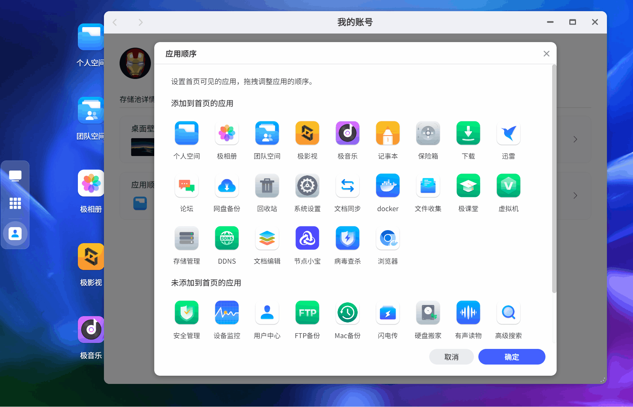Click the 存储管理 storage management icon
Image resolution: width=633 pixels, height=407 pixels.
pyautogui.click(x=187, y=238)
